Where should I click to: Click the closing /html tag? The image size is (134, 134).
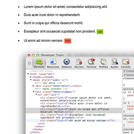coord(35,132)
